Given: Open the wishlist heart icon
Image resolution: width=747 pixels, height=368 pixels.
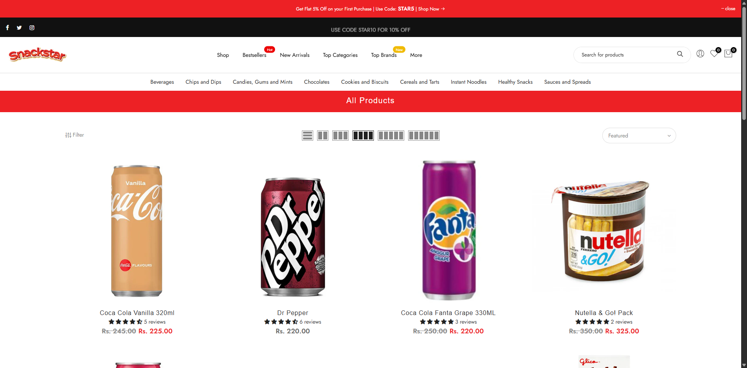Looking at the screenshot, I should (714, 54).
